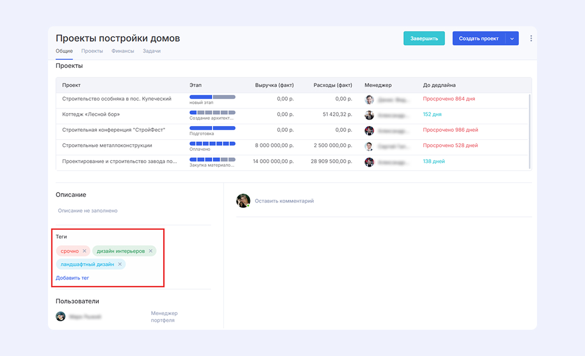The width and height of the screenshot is (585, 356).
Task: Open project Строительство особняка в пос. Купеческий
Action: coord(117,99)
